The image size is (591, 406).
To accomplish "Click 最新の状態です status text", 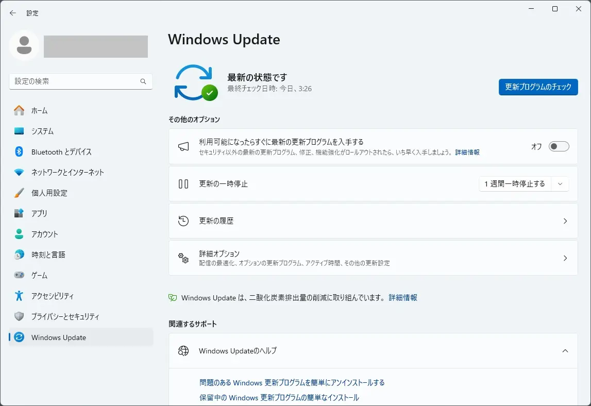I will pos(258,77).
